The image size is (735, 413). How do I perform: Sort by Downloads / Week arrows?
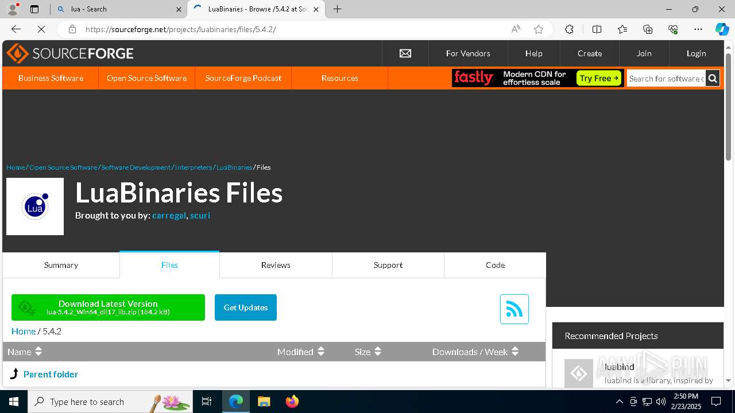click(515, 352)
